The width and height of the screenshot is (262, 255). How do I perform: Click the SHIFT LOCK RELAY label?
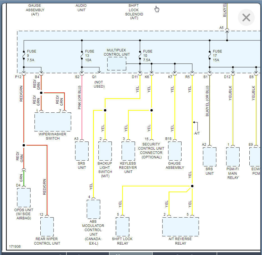tap(122, 241)
